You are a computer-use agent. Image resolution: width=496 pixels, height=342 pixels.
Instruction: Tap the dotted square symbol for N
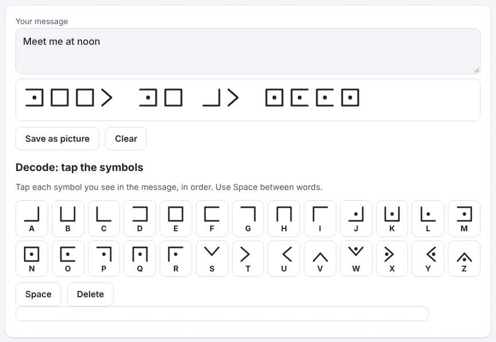32,259
